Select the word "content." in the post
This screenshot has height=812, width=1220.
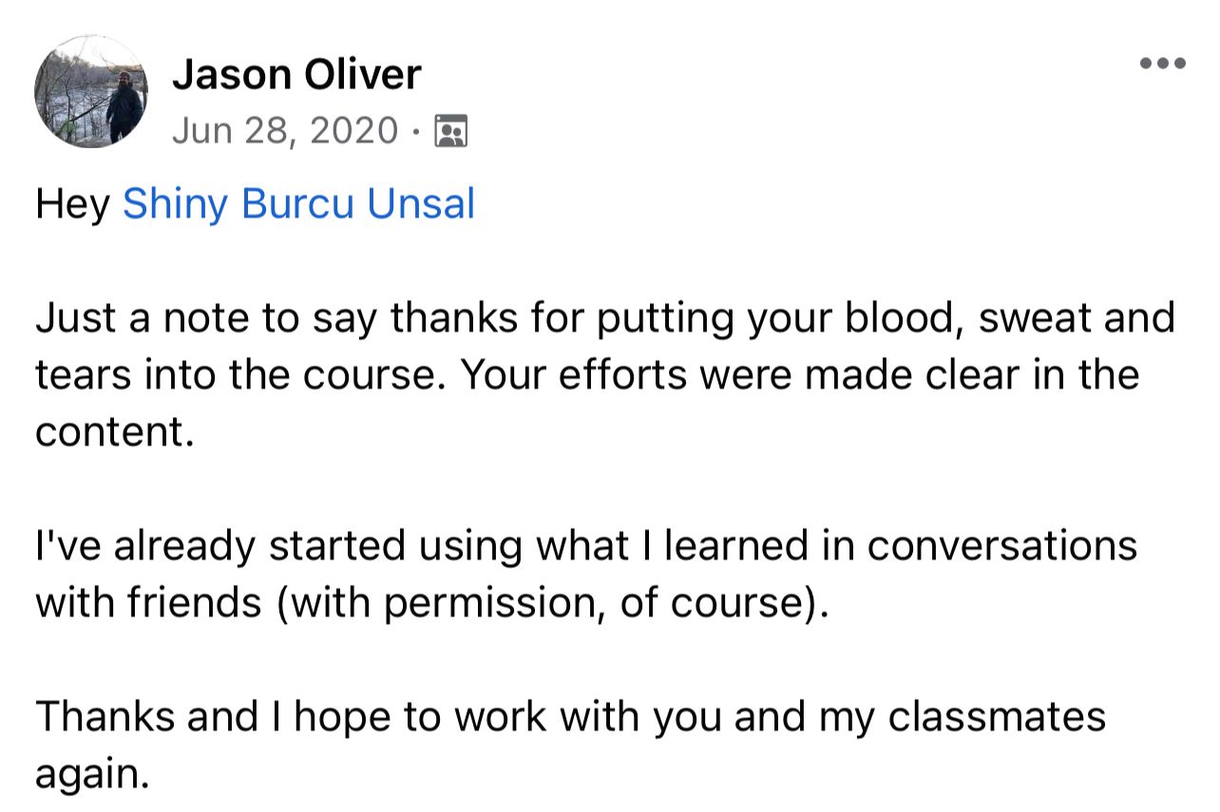(x=114, y=432)
